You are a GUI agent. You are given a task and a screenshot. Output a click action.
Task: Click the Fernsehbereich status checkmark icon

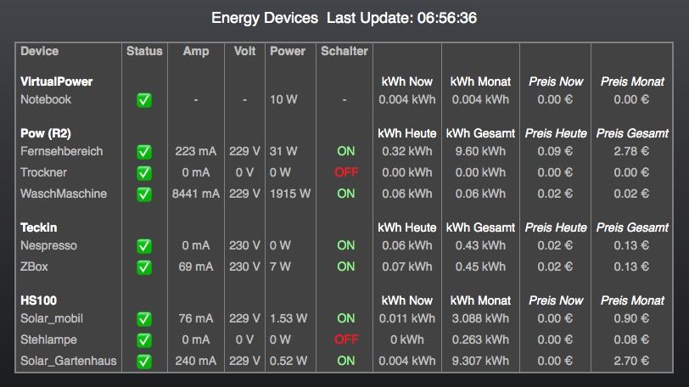[144, 152]
